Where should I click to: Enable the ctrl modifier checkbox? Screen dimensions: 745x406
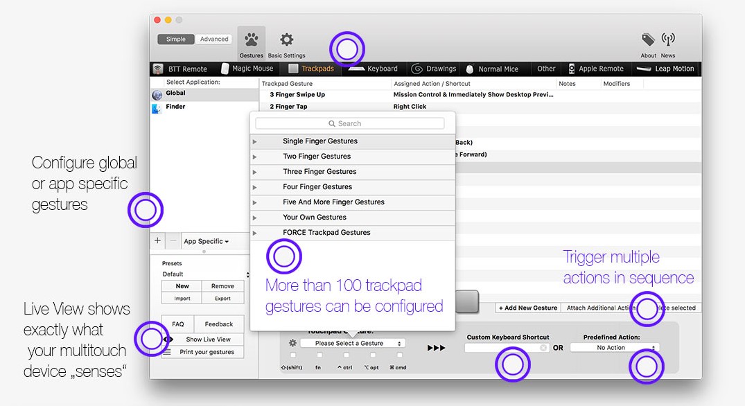[x=345, y=355]
